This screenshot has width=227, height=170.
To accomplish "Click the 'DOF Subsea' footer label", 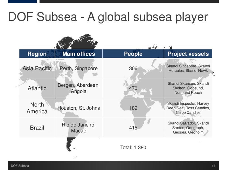I will pos(20,166).
